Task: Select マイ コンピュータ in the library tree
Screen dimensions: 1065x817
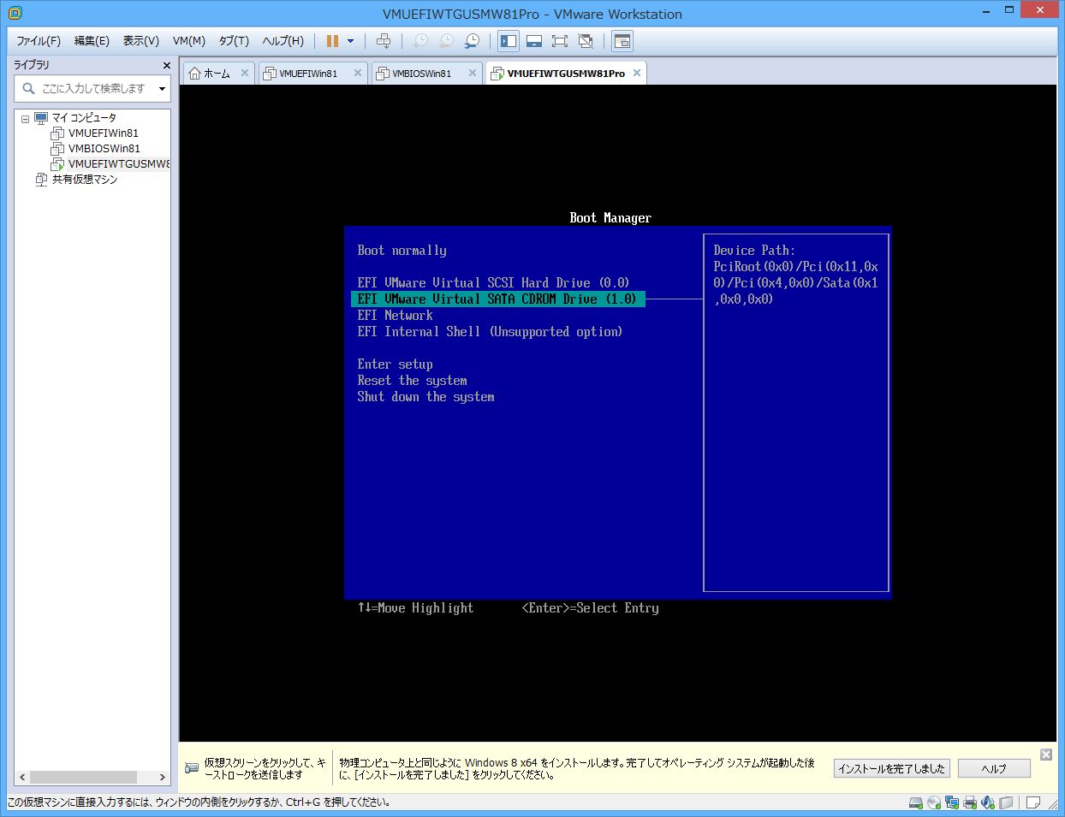Action: coord(84,118)
